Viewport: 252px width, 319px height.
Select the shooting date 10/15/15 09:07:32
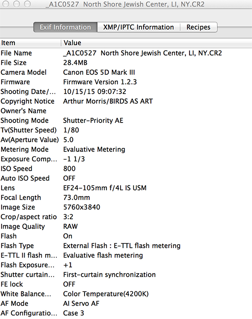coord(94,92)
